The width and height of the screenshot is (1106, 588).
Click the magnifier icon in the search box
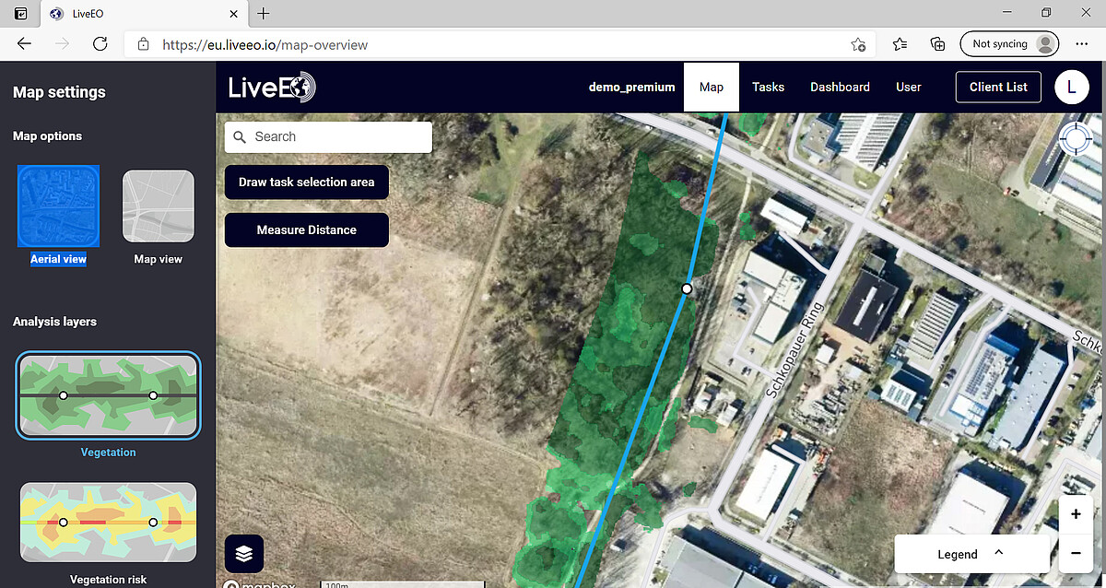[x=241, y=136]
